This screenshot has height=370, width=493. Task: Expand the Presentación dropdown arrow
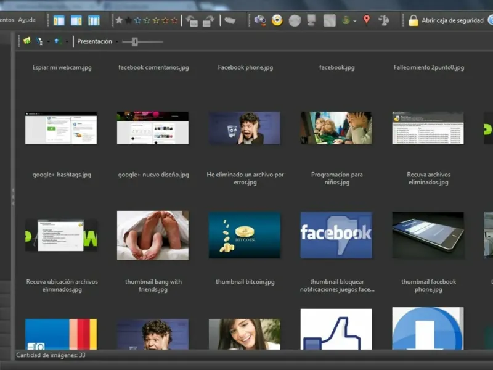116,41
